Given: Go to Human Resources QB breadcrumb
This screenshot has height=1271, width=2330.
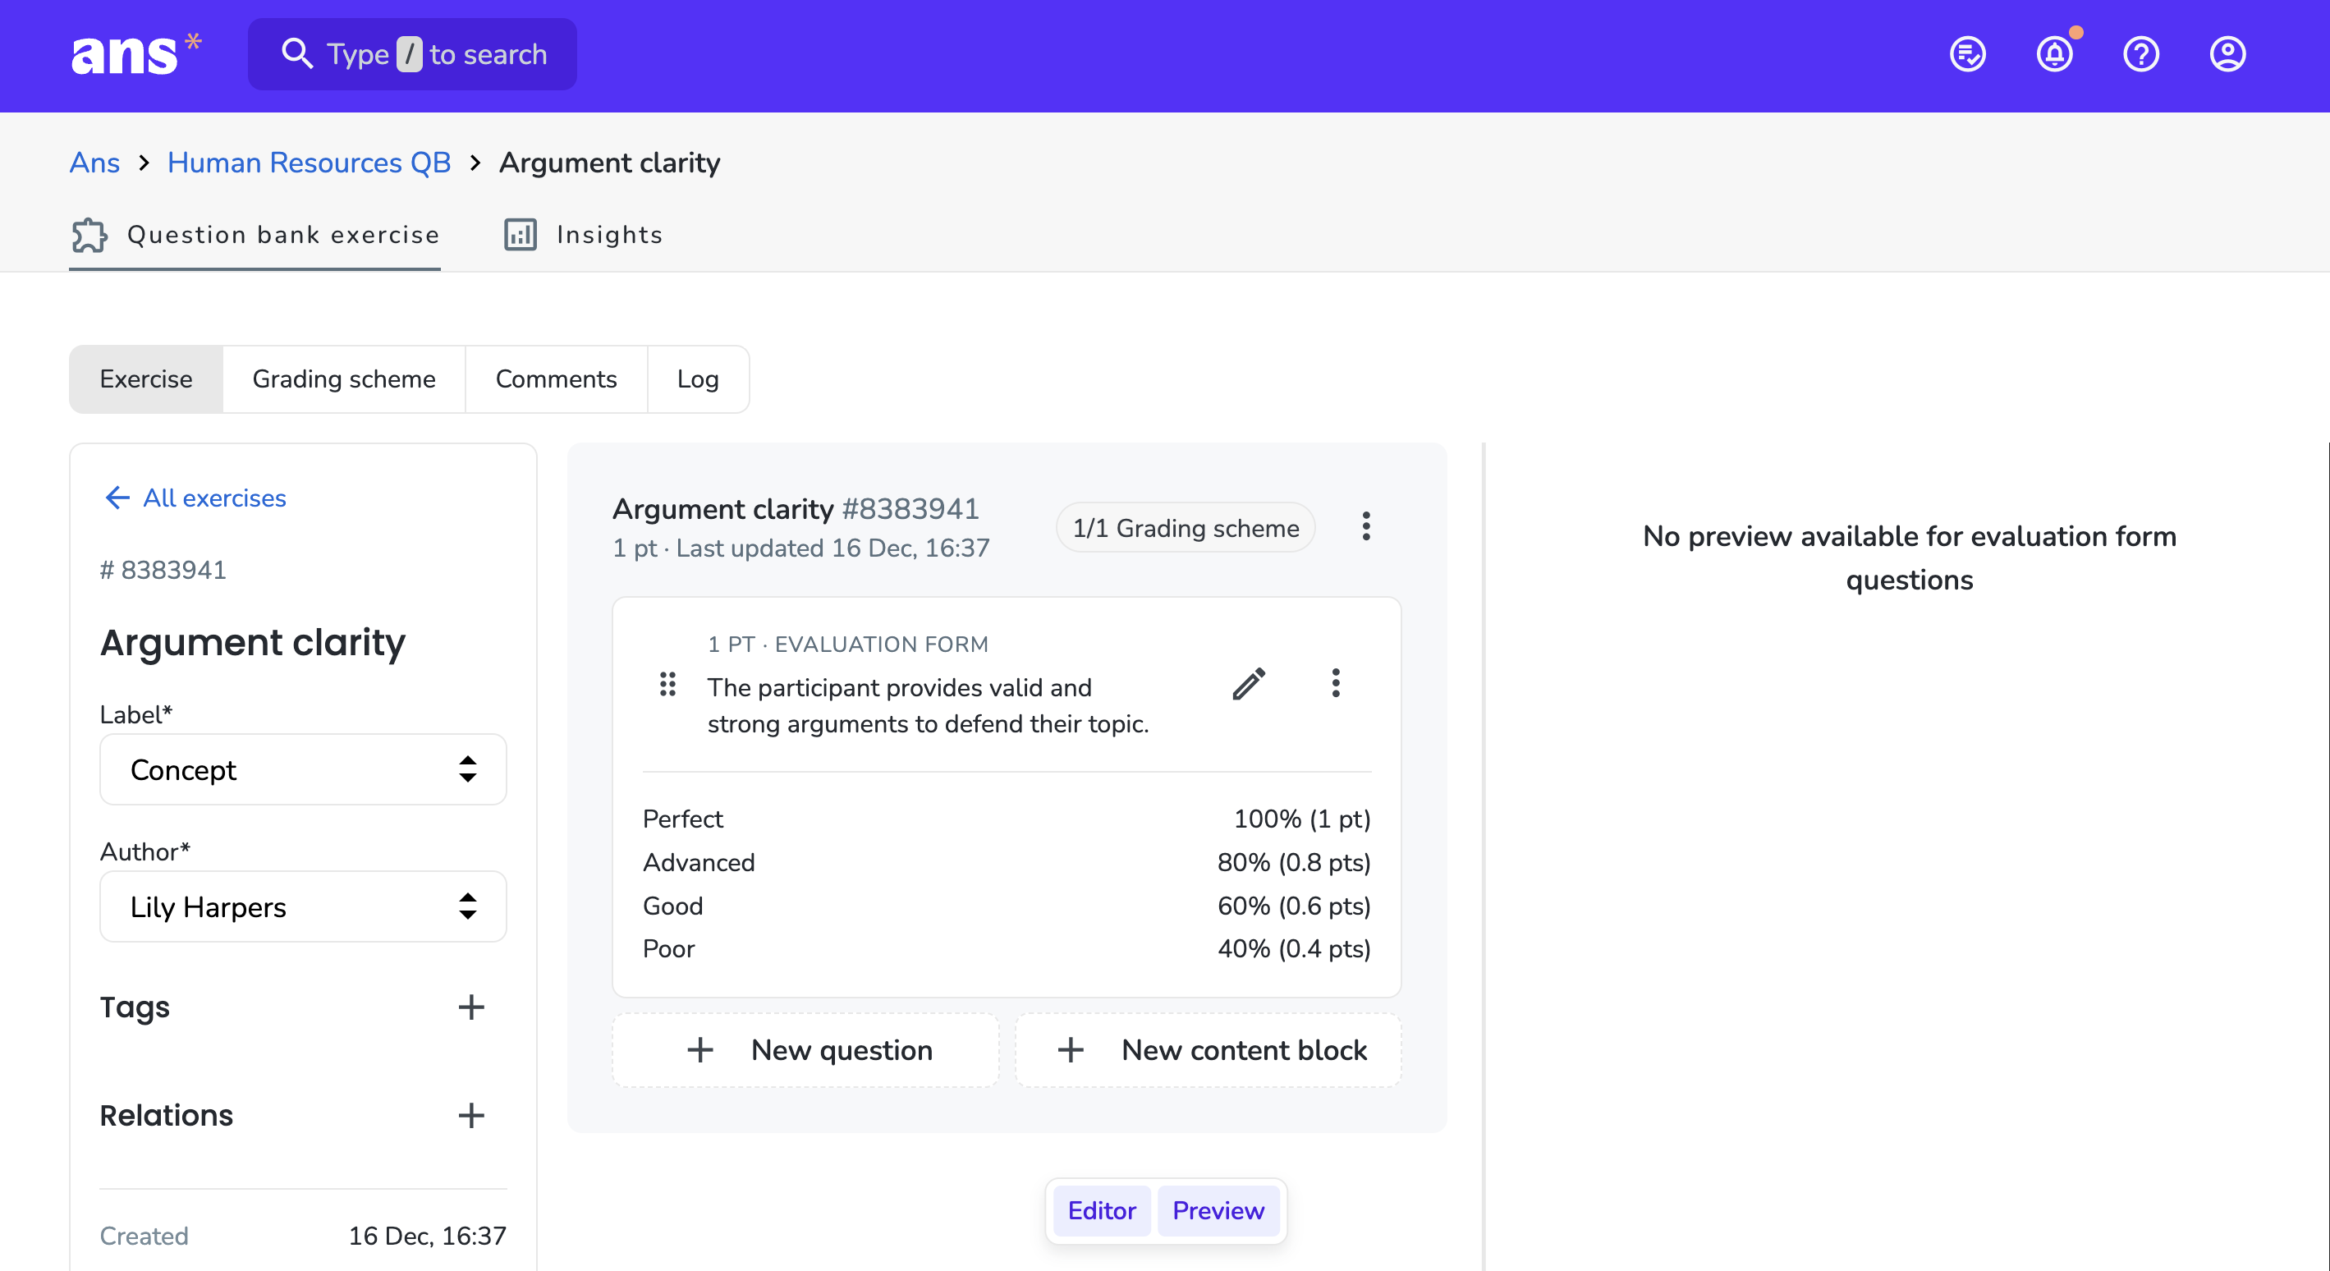Looking at the screenshot, I should coord(310,163).
